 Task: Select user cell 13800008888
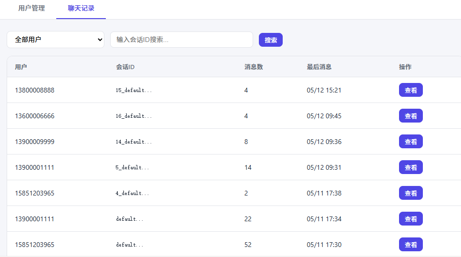[35, 90]
